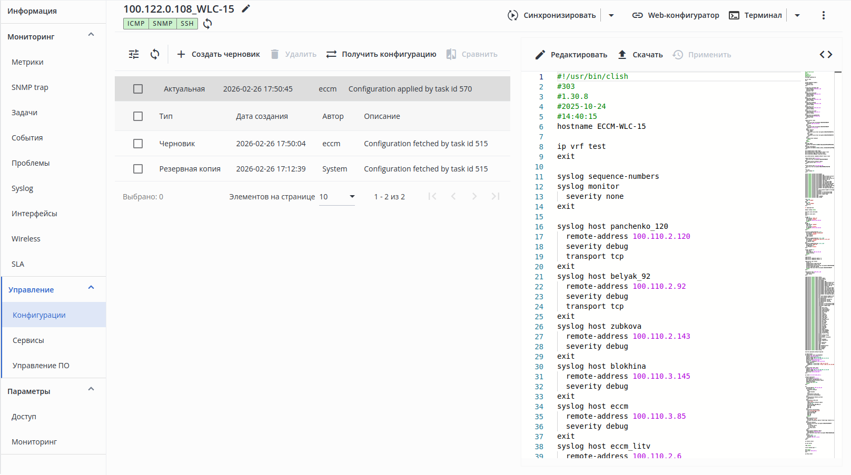Check the Актуальная configuration checkbox
The width and height of the screenshot is (851, 475).
pos(138,89)
